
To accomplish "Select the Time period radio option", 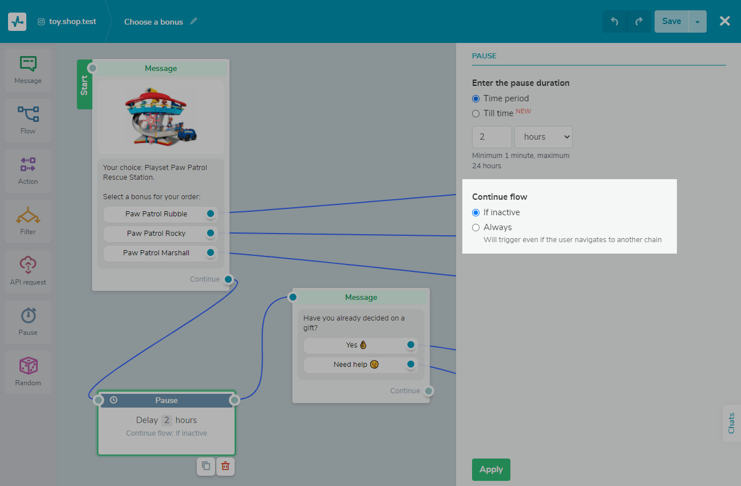I will (x=476, y=98).
